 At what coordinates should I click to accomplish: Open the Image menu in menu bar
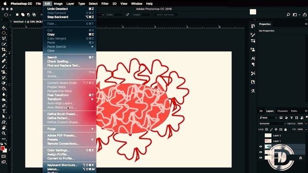(58, 3)
